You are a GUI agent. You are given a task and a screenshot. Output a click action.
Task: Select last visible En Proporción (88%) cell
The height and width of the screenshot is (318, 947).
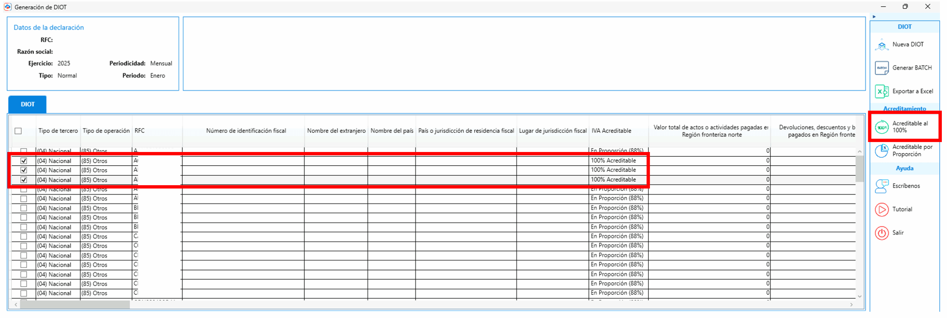(x=617, y=293)
